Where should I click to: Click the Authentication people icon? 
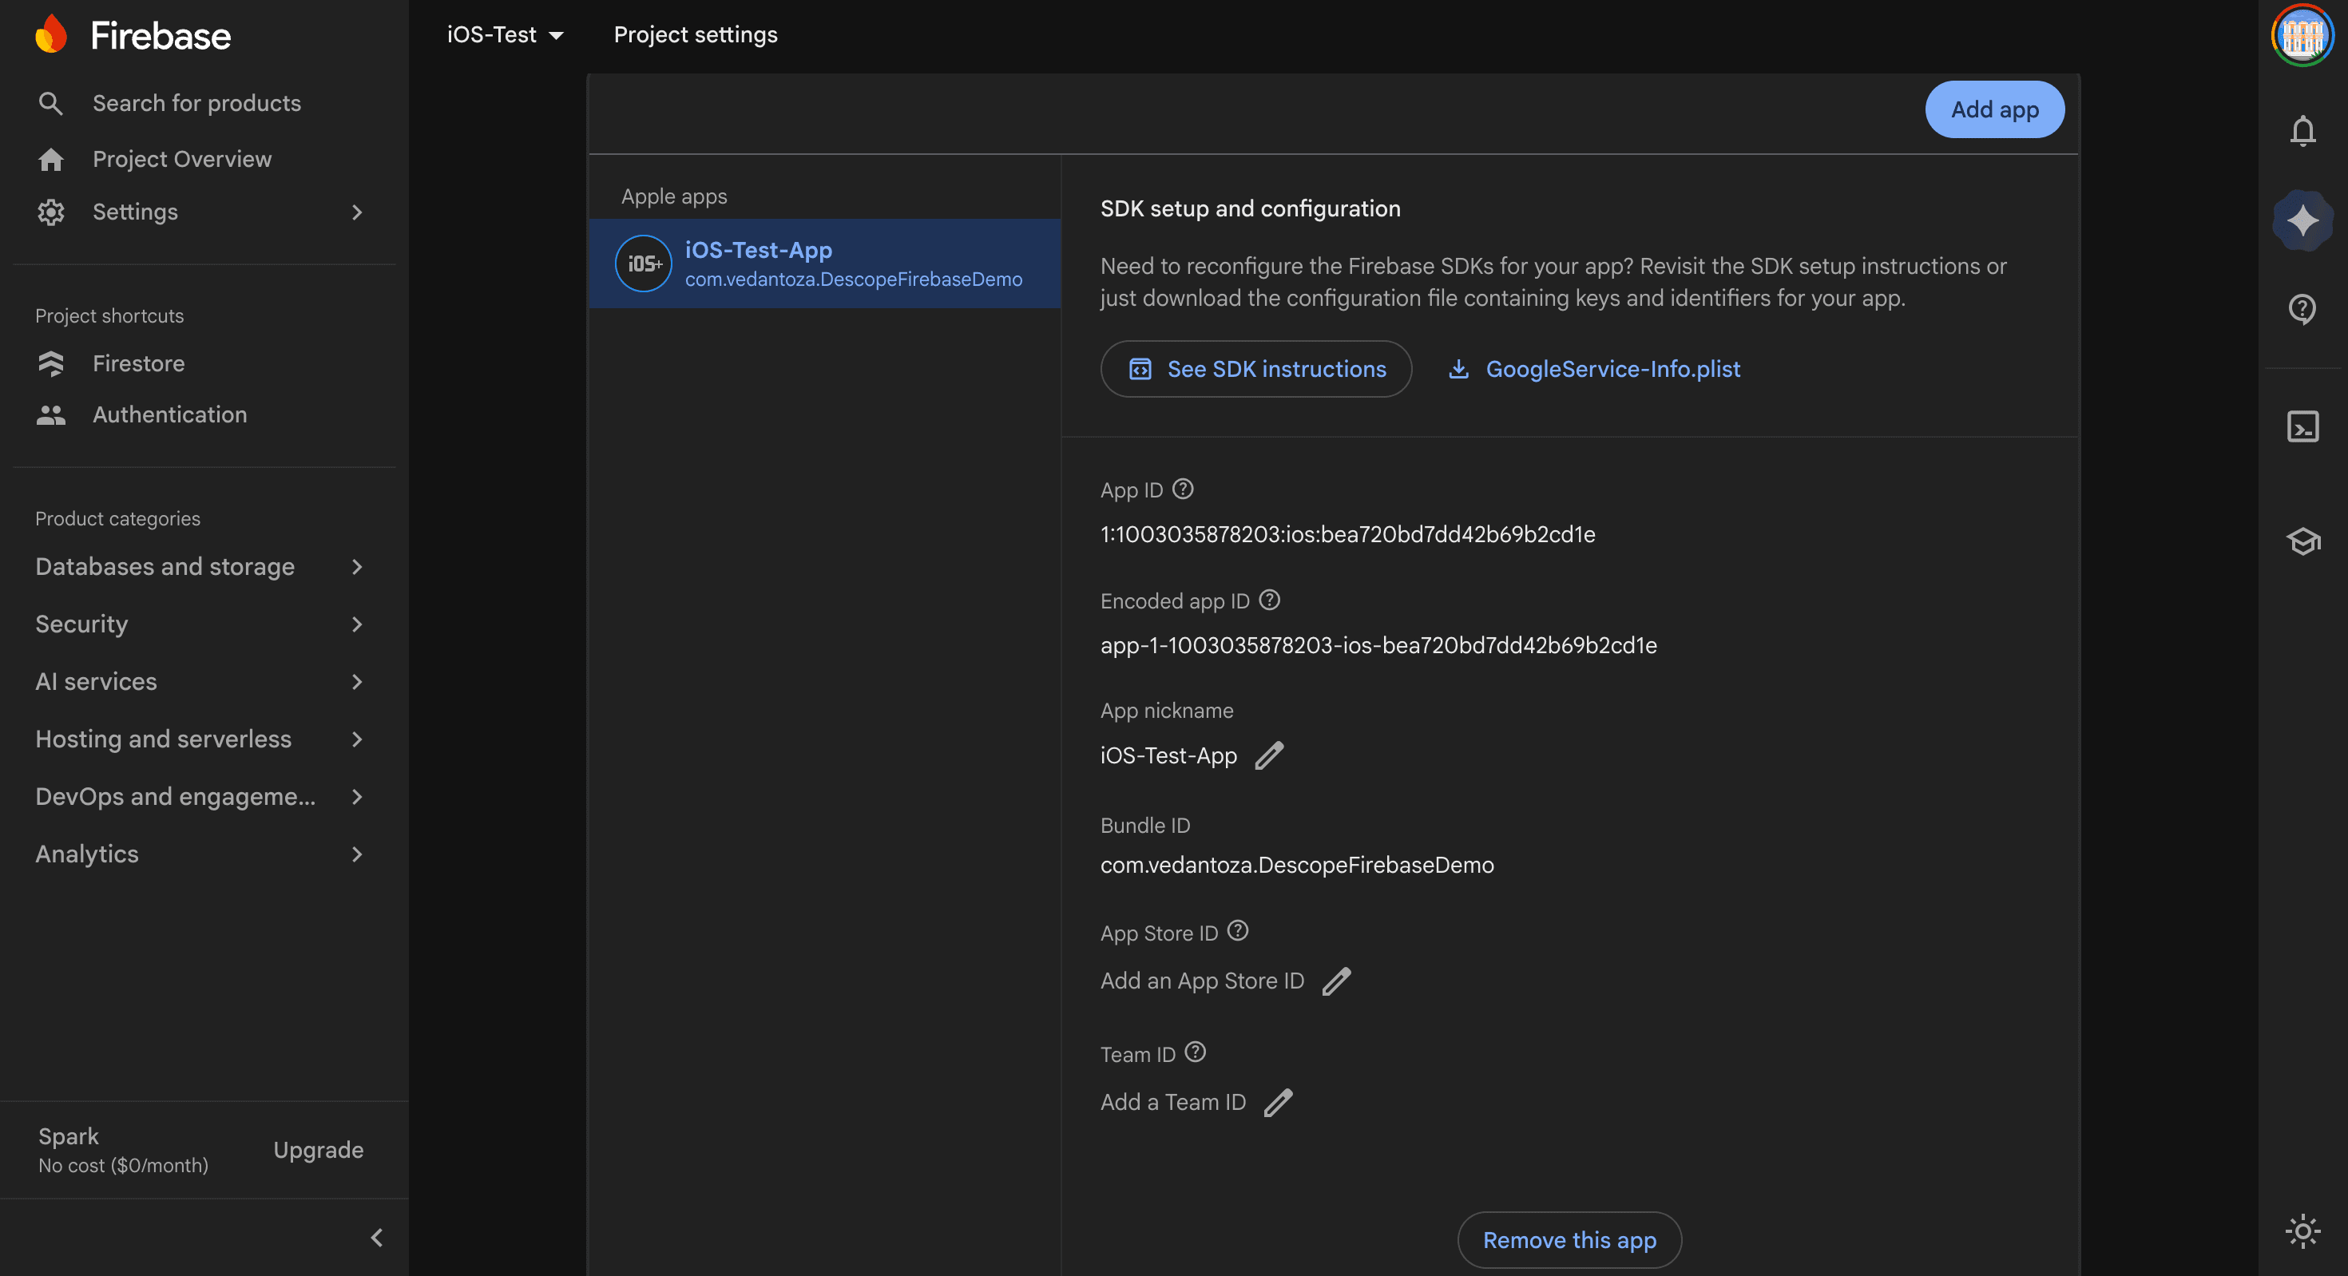tap(51, 415)
